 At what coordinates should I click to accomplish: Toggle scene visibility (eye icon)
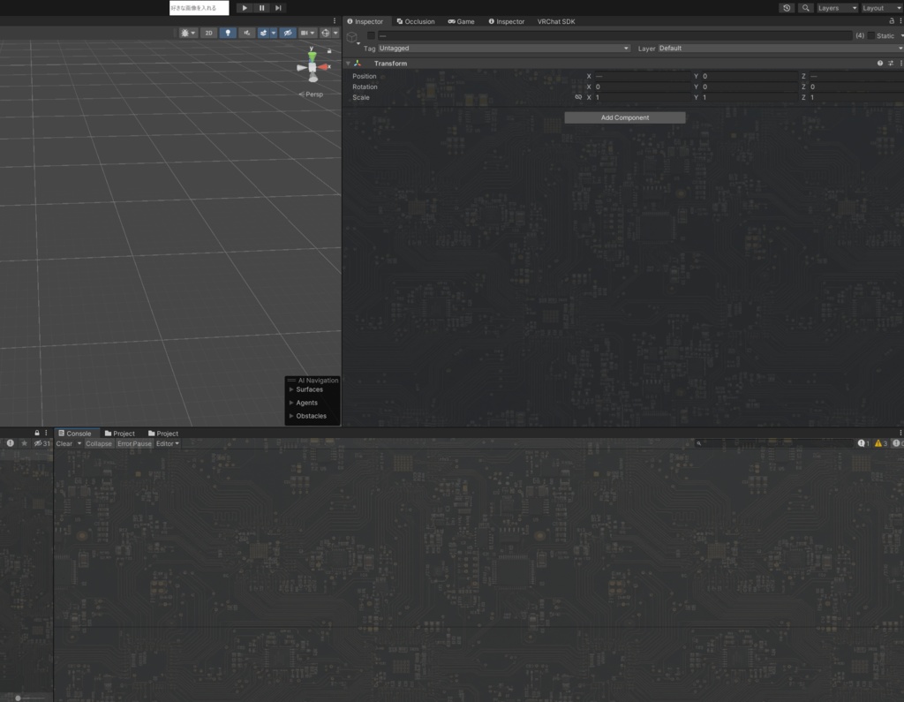288,33
